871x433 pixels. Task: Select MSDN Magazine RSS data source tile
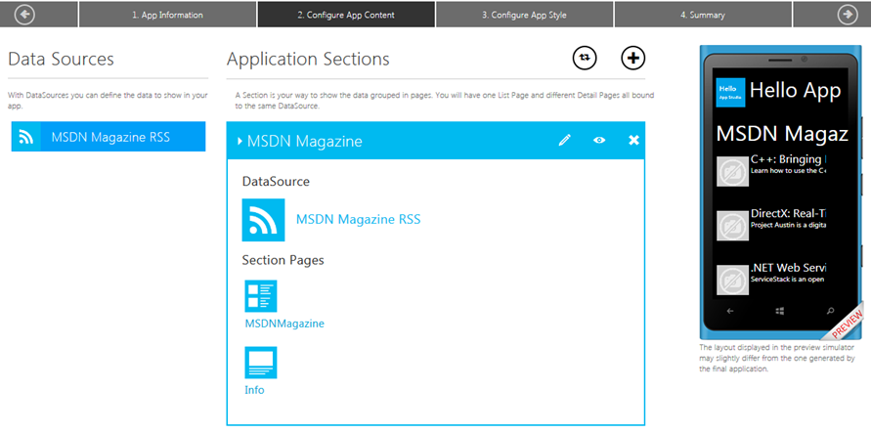pos(109,137)
